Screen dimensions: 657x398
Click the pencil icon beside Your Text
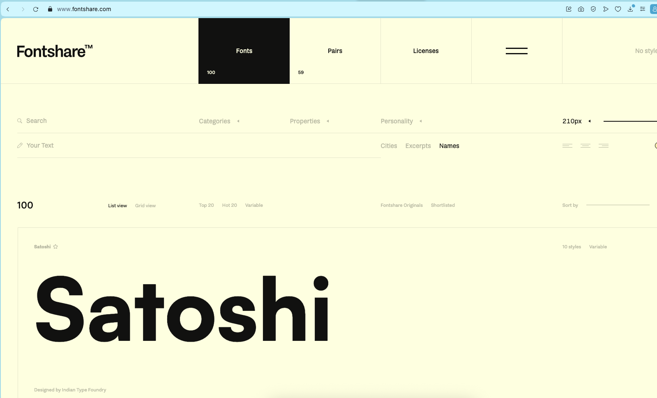(20, 146)
